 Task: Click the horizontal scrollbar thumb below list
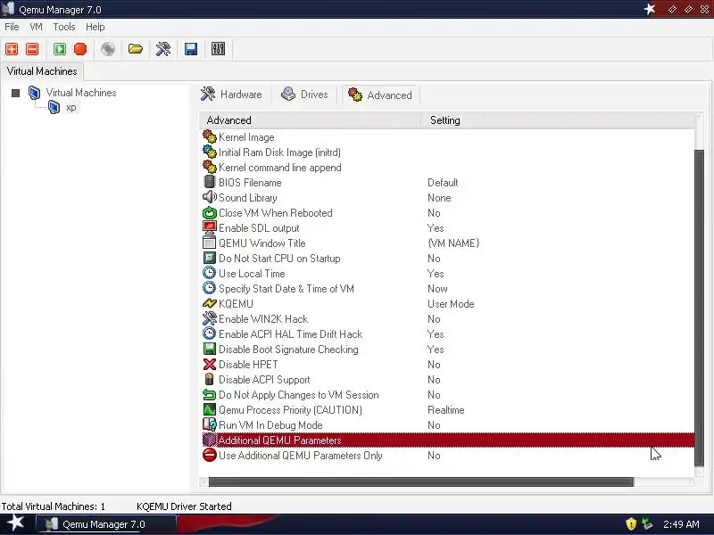(420, 481)
